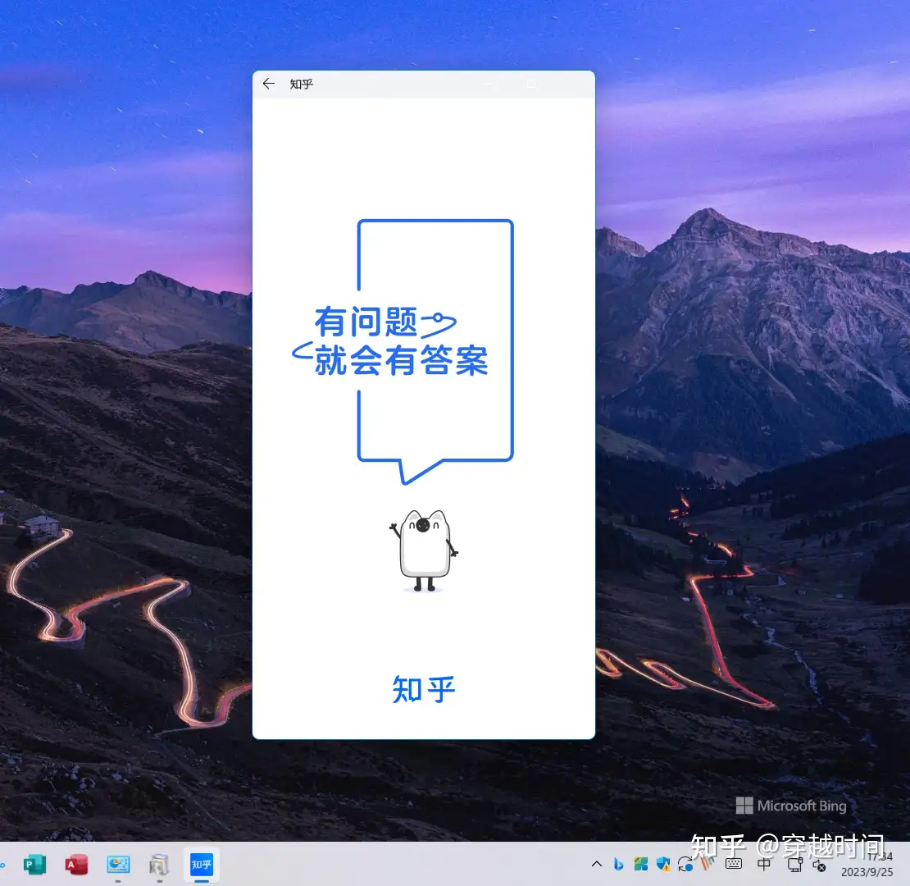Click the 知乎 taskbar app icon
Viewport: 910px width, 886px height.
pos(202,865)
